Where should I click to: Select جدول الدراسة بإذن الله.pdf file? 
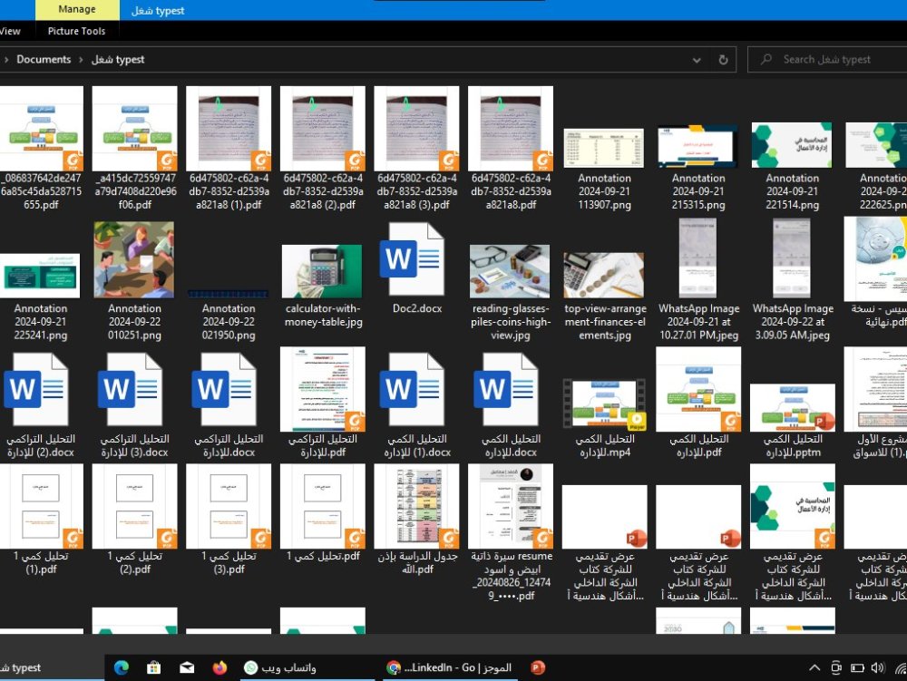tap(416, 520)
